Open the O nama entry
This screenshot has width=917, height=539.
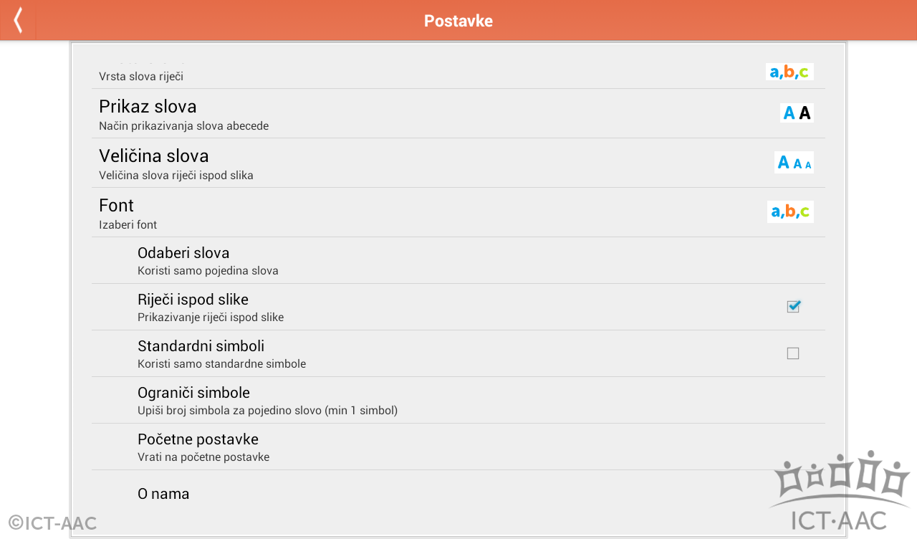point(458,494)
